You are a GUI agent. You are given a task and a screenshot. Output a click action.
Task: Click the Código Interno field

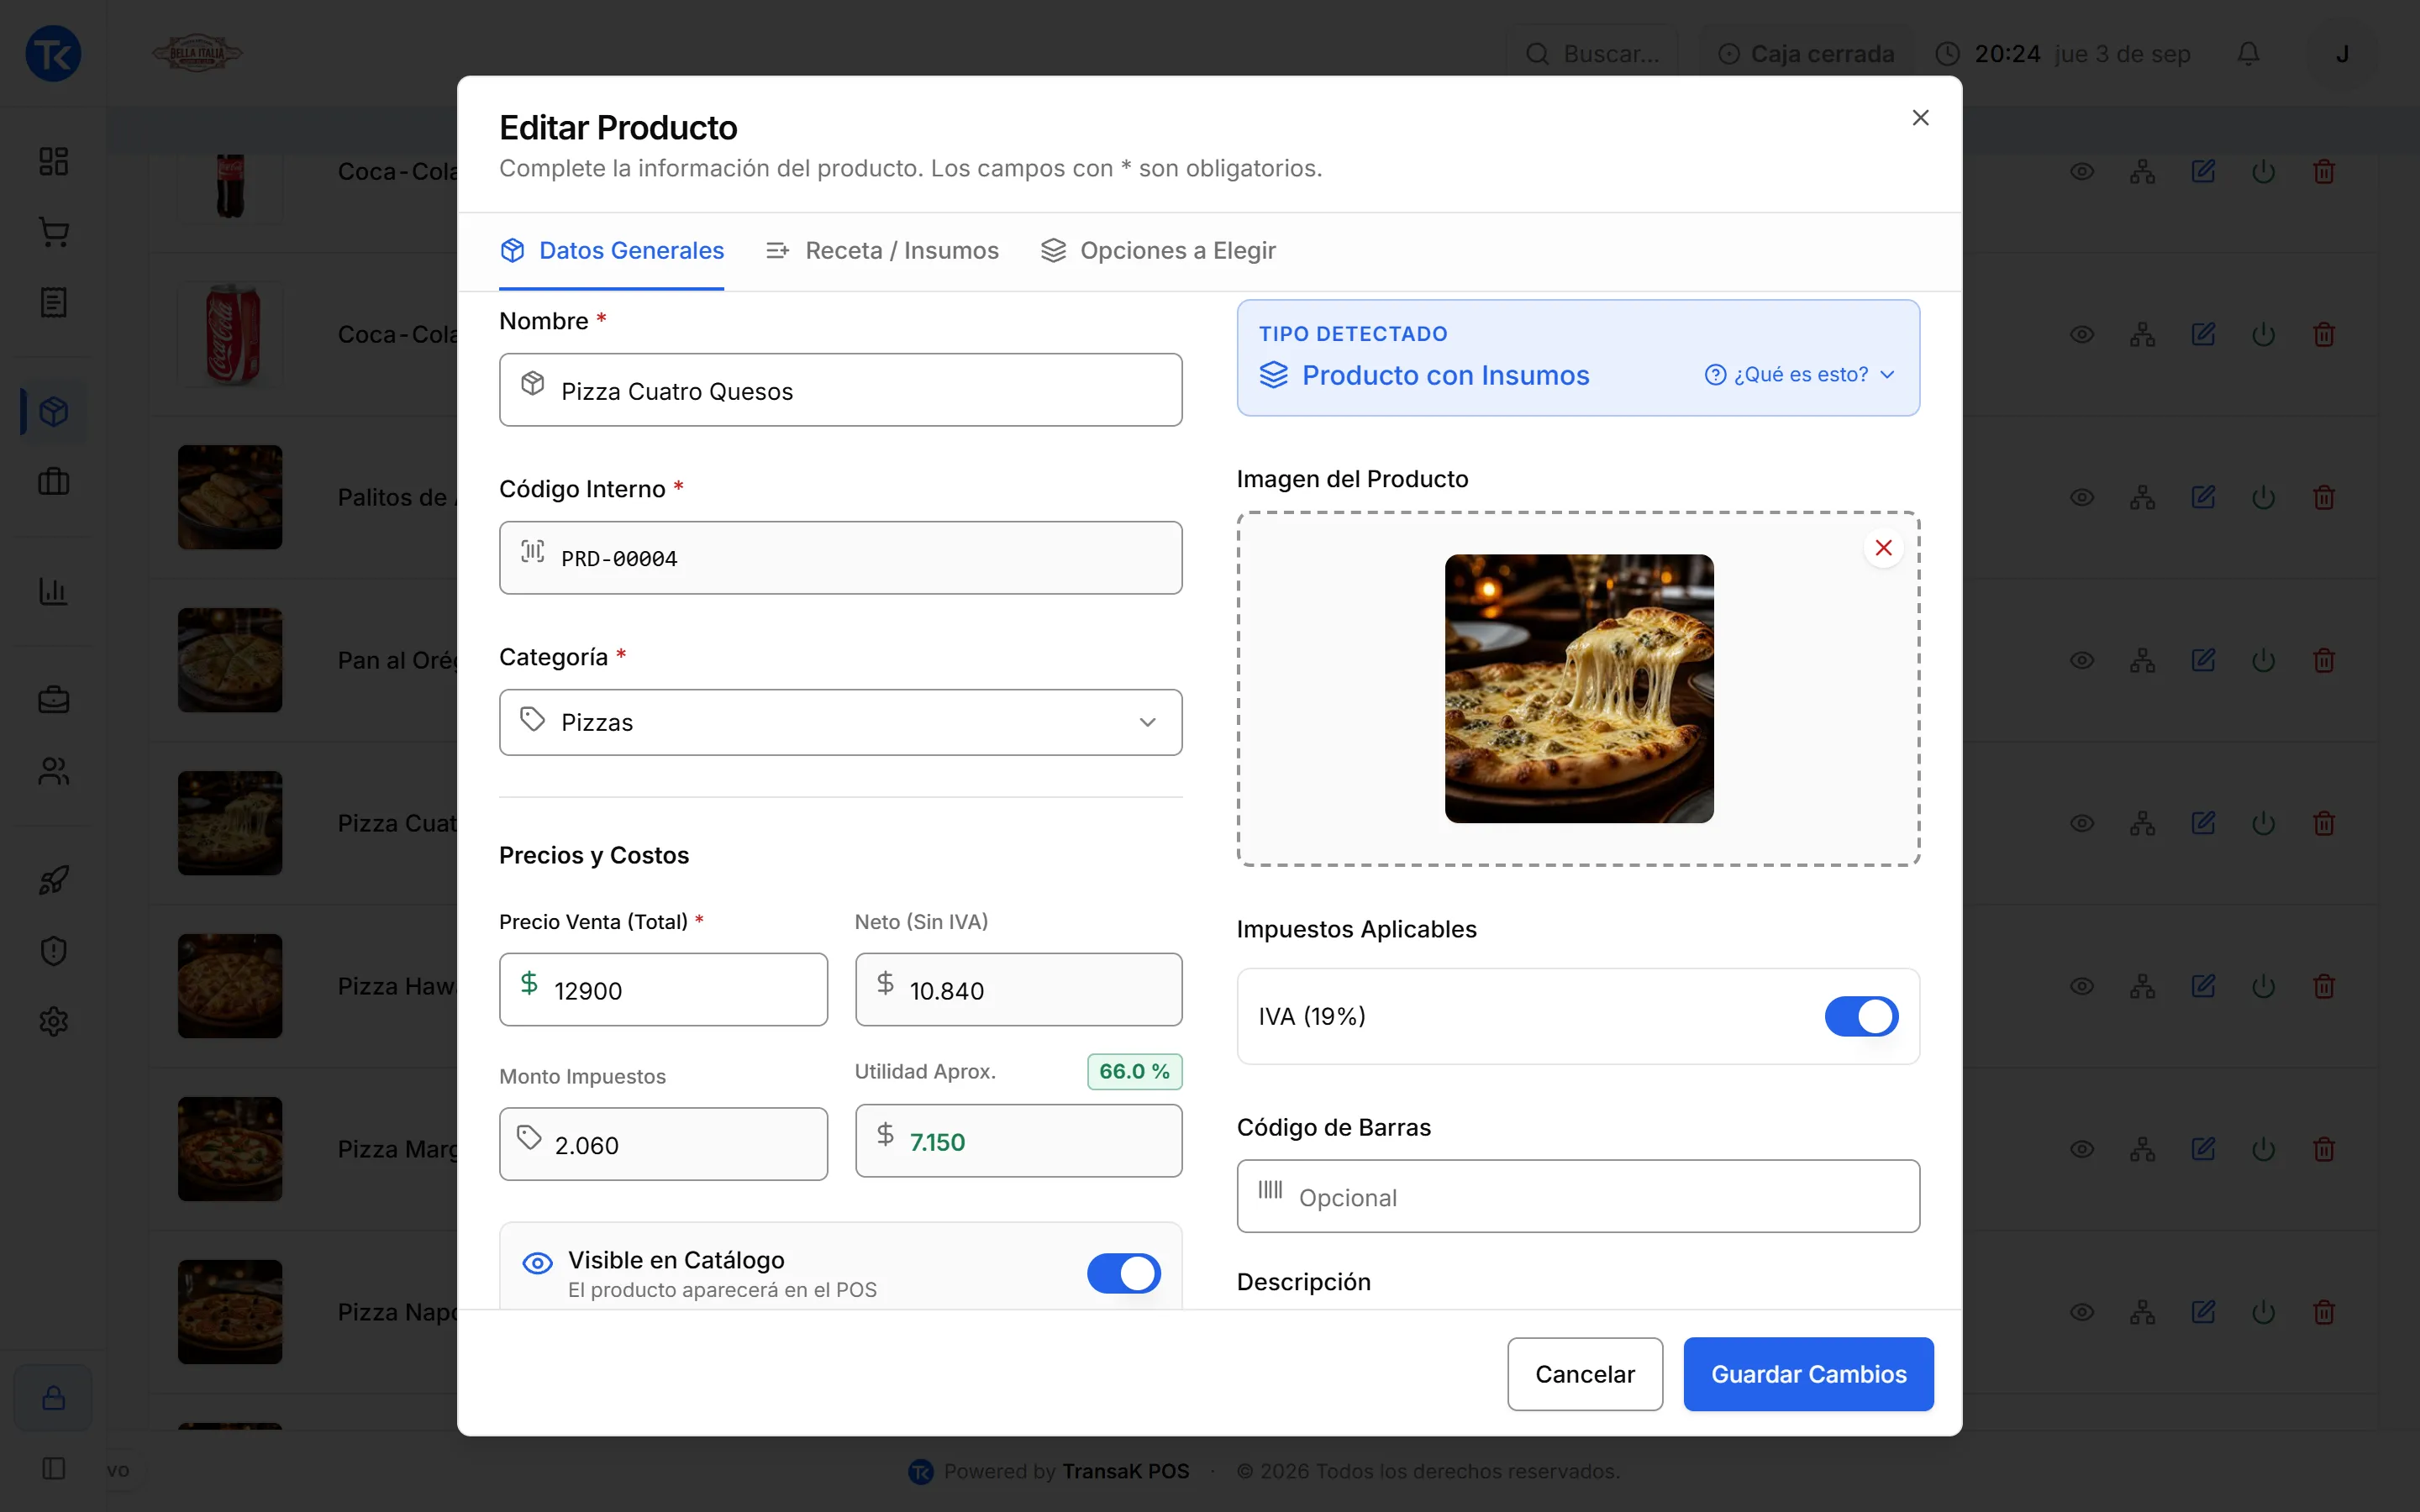pos(840,558)
